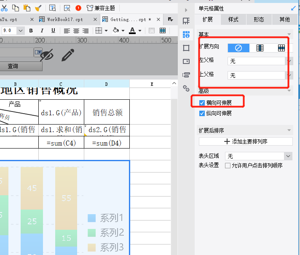300x255 pixels.
Task: Click the cell border style icon
Action: [99, 31]
